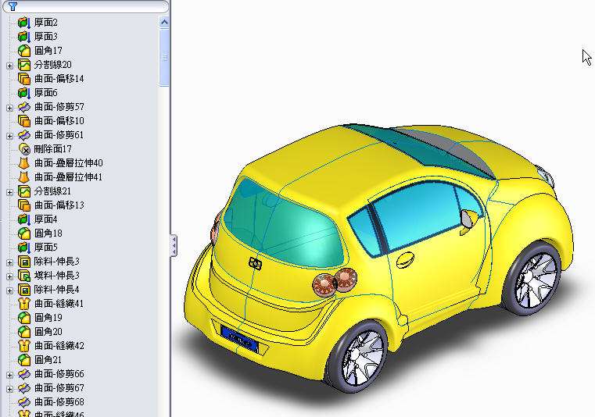Image resolution: width=595 pixels, height=417 pixels.
Task: Click the car's rear wheel rim
Action: tap(362, 358)
